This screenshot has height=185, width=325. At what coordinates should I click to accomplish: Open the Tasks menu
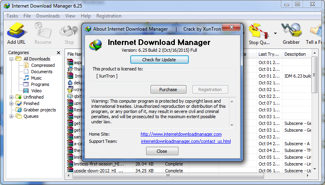click(x=12, y=16)
